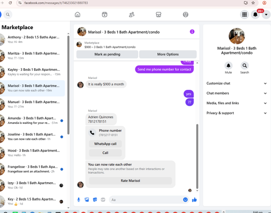This screenshot has width=271, height=213.
Task: Click the 'It is really $900 a month' message
Action: click(106, 84)
